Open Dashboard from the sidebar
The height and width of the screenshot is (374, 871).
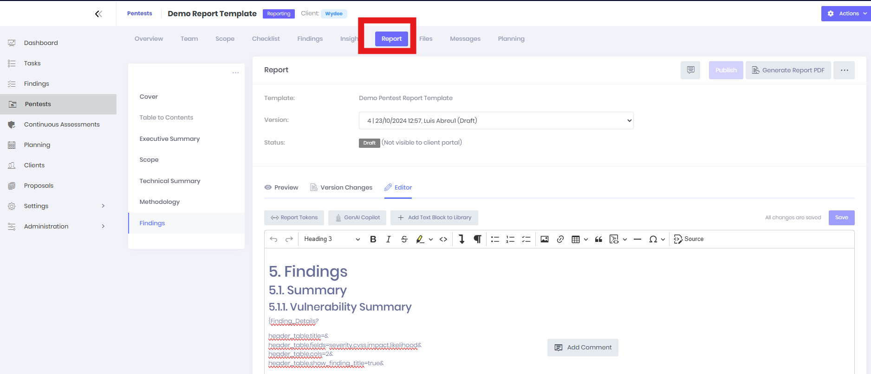point(41,43)
